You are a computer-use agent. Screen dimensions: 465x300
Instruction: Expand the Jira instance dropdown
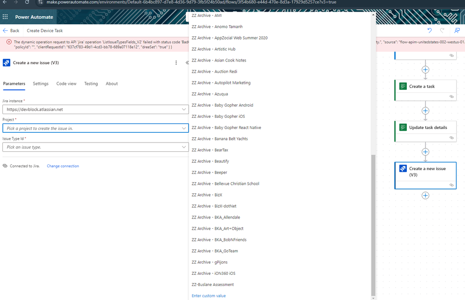[183, 109]
